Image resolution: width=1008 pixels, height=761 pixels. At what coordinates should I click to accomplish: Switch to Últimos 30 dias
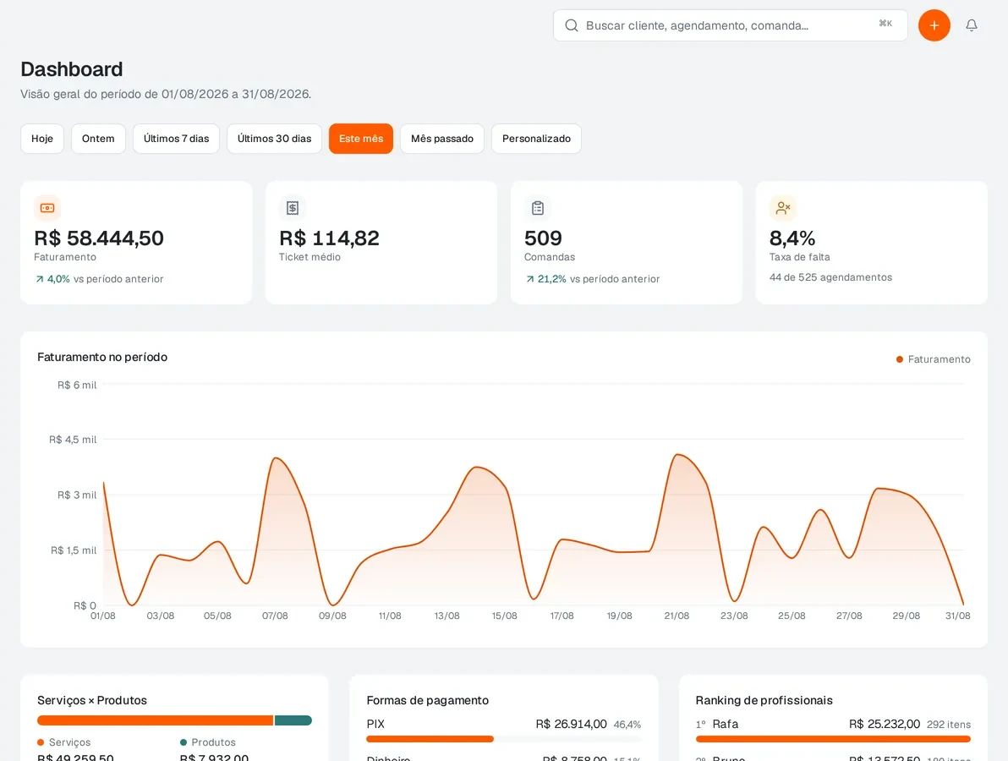click(x=275, y=139)
